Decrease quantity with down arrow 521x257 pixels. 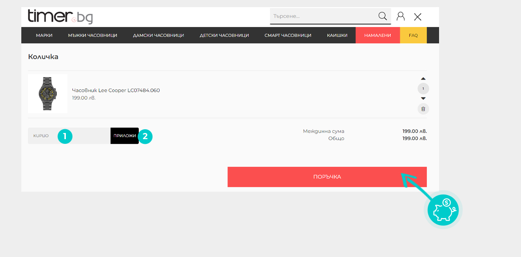tap(423, 98)
